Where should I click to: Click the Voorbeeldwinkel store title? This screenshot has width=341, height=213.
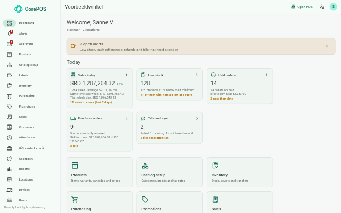pyautogui.click(x=84, y=7)
